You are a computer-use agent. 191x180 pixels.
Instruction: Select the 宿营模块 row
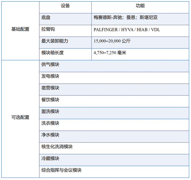pos(114,89)
